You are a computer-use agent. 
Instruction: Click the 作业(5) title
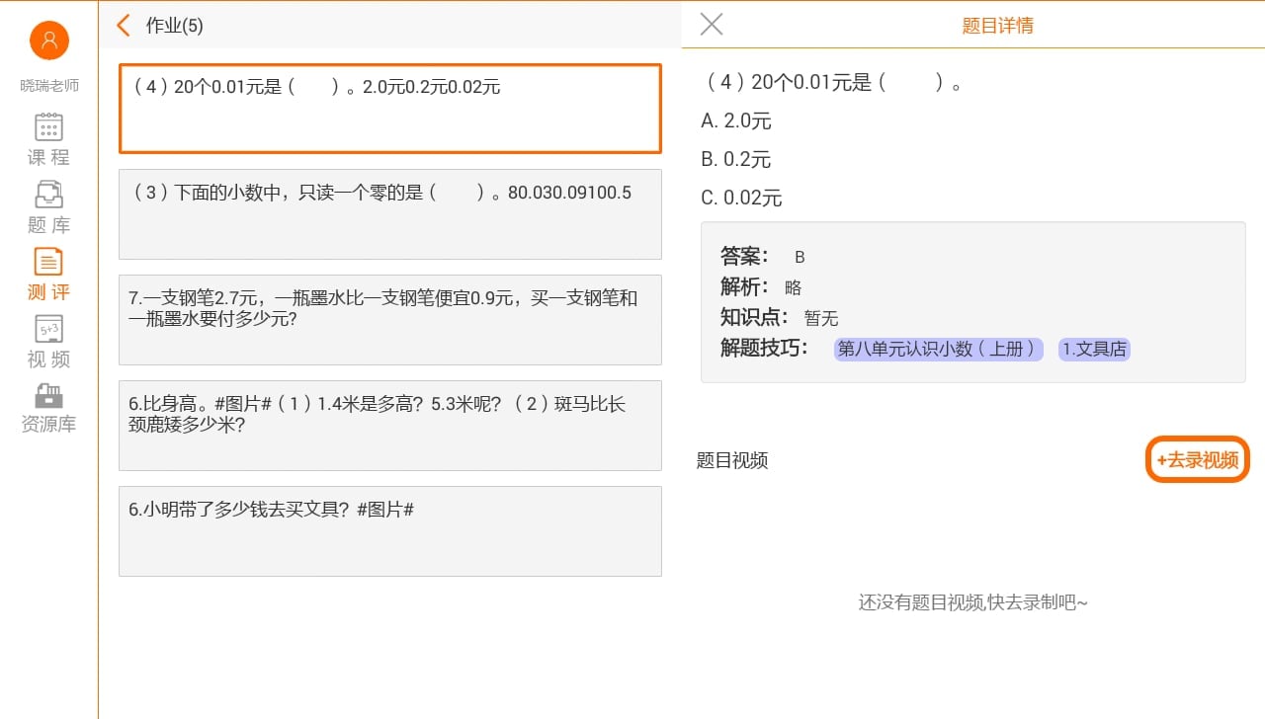tap(175, 26)
